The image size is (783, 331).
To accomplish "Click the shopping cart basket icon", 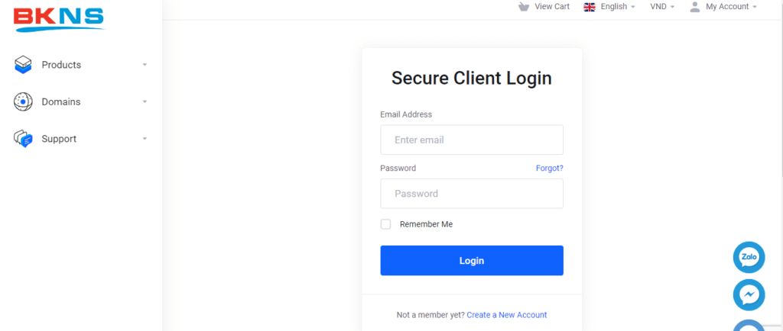I will pyautogui.click(x=523, y=7).
